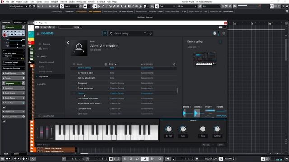Expand More info under Earth is calling
The width and height of the screenshot is (289, 162).
pyautogui.click(x=194, y=47)
